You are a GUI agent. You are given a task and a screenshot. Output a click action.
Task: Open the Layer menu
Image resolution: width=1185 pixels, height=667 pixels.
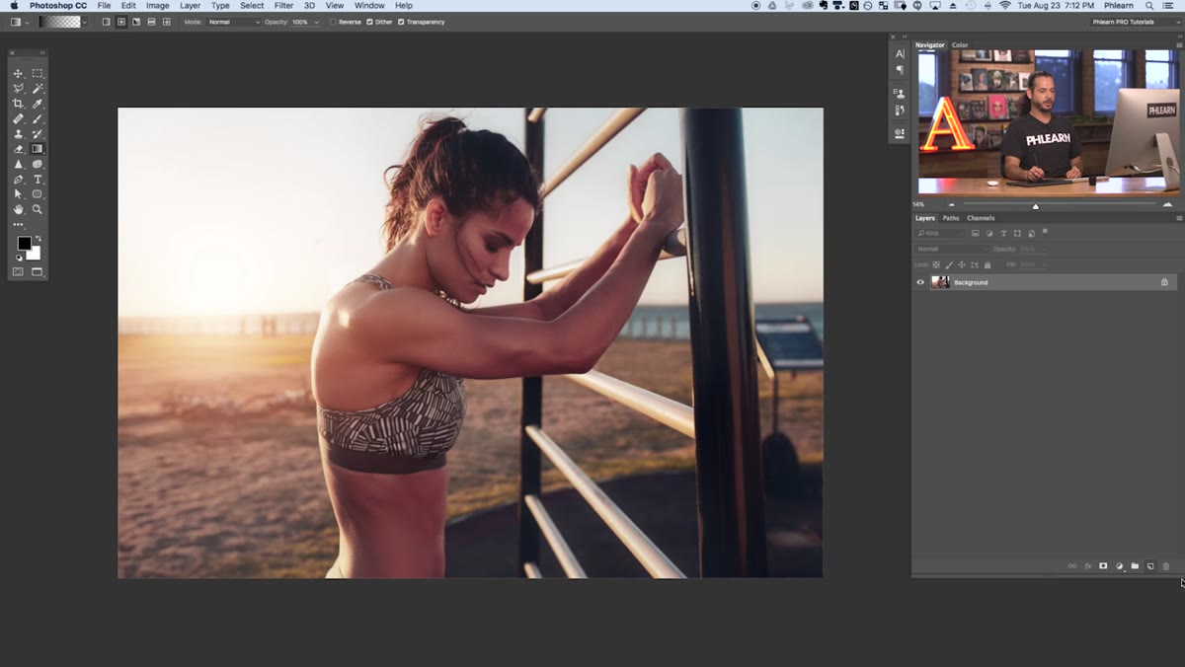pos(190,6)
